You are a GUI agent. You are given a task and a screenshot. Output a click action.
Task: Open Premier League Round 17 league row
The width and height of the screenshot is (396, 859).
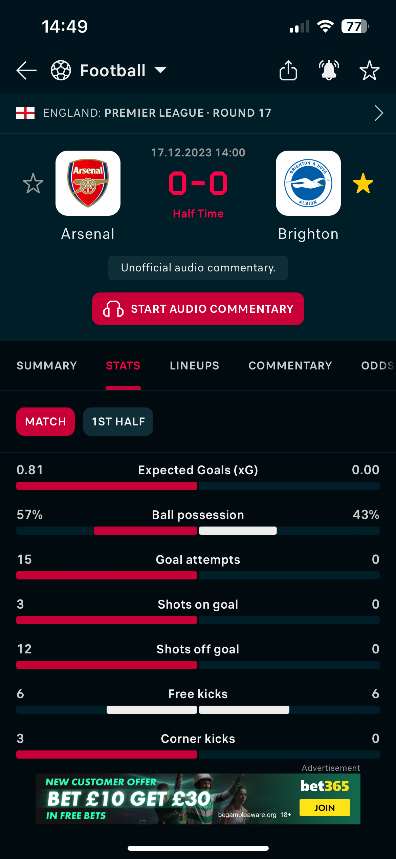pos(198,113)
